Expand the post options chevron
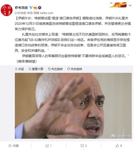 [x=130, y=6]
